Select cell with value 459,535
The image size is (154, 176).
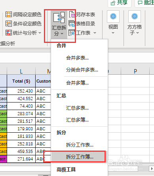click(x=21, y=151)
